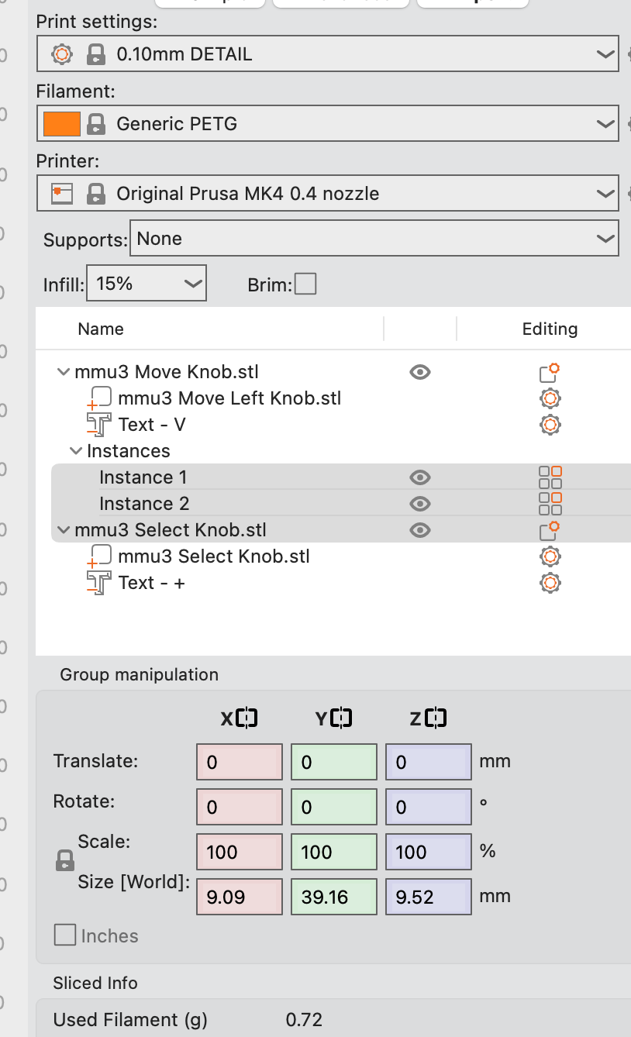Select the mmu3 Select Knob.stl part item
Image resolution: width=631 pixels, height=1037 pixels.
(x=213, y=556)
